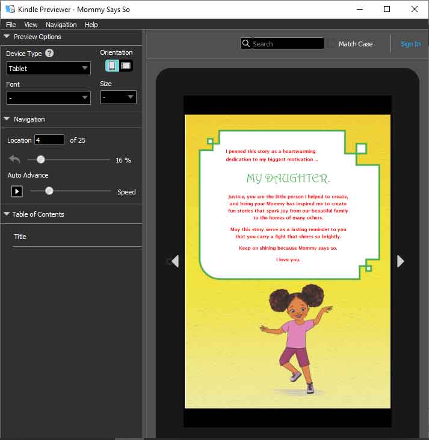Click the location progress slider handle
This screenshot has height=440, width=429.
click(41, 160)
